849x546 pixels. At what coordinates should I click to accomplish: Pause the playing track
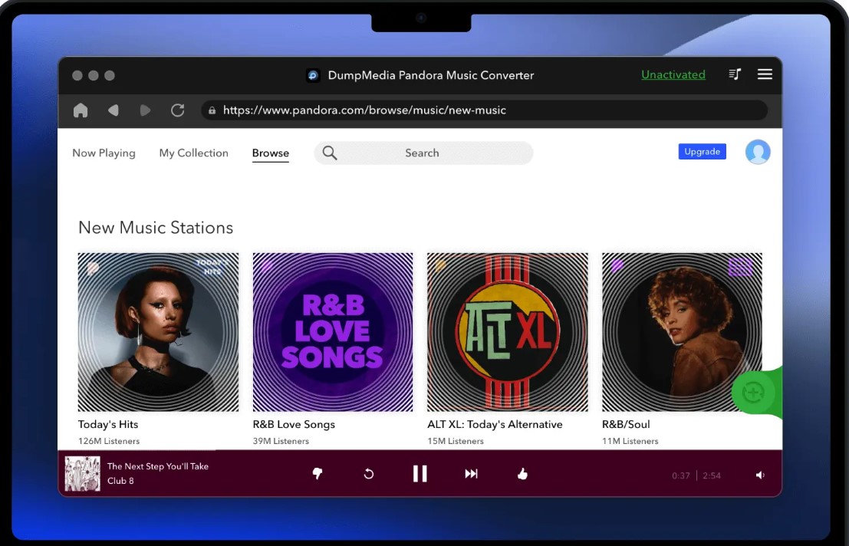(420, 474)
